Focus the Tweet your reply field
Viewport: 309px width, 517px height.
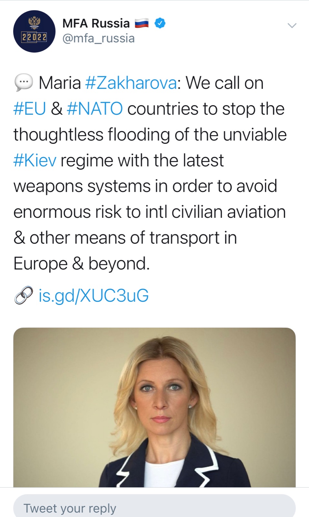pos(154,508)
